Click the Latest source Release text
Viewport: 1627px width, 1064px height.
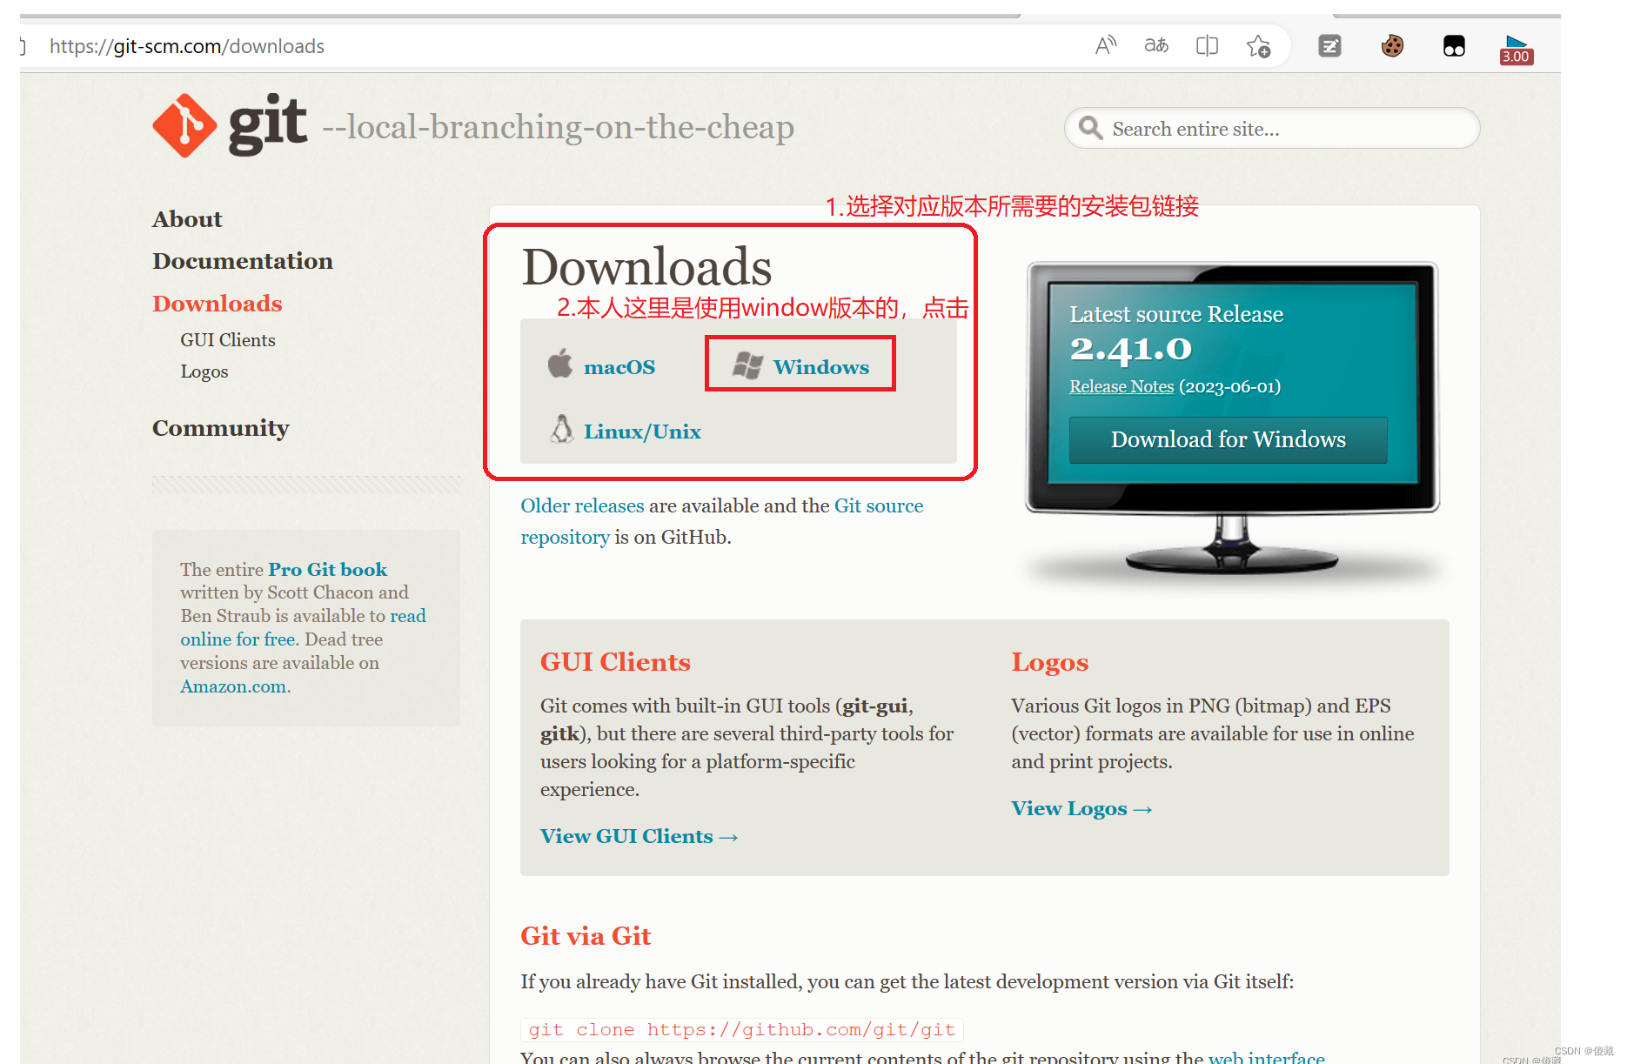[x=1176, y=314]
